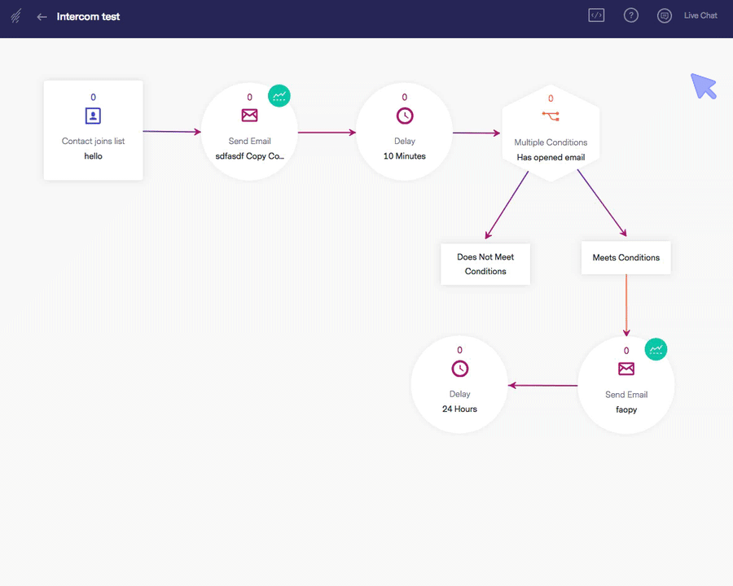Click the Intercom test workflow title
The height and width of the screenshot is (586, 733).
pyautogui.click(x=88, y=17)
